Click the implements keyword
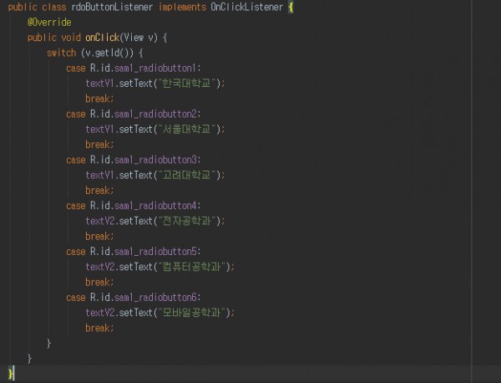Viewport: 501px width, 383px height. pos(182,7)
